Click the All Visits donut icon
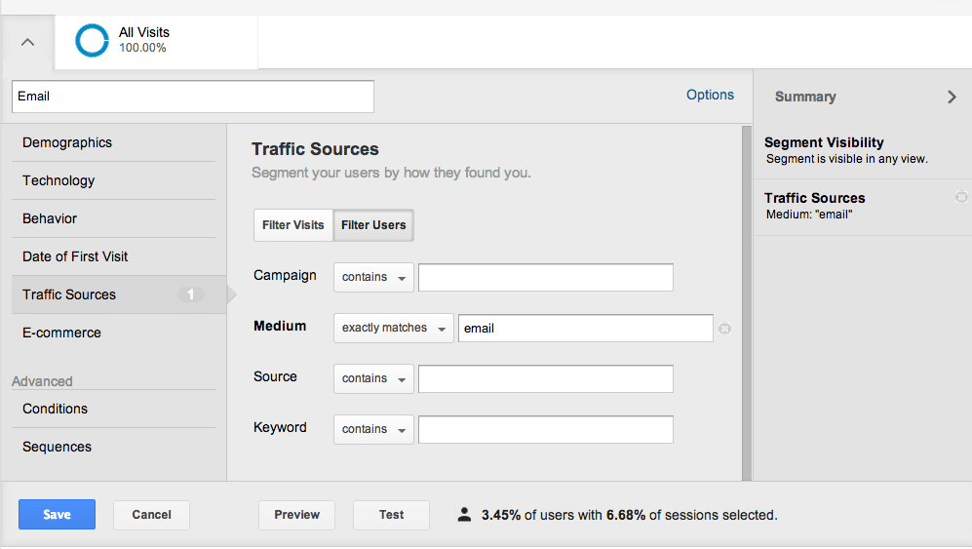 tap(93, 41)
